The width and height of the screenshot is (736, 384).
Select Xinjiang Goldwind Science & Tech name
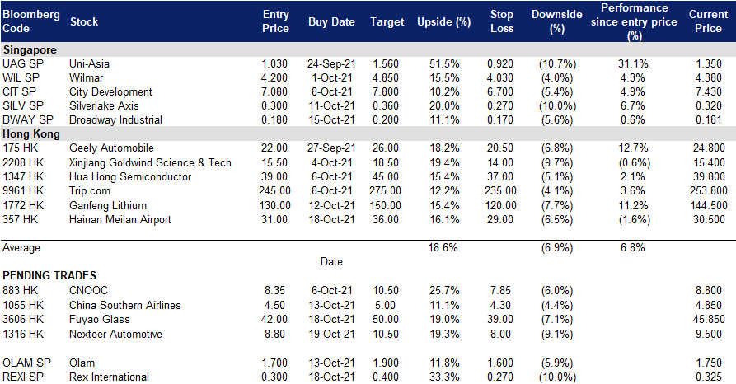pos(150,163)
